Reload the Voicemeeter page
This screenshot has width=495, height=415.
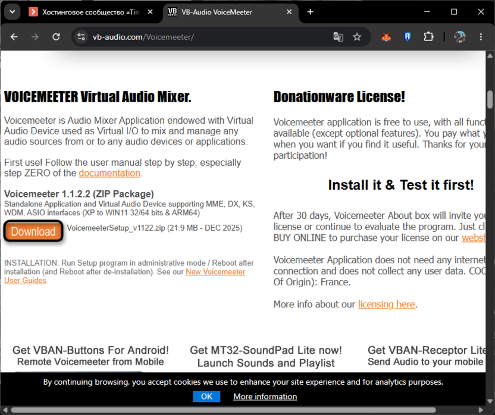click(56, 37)
